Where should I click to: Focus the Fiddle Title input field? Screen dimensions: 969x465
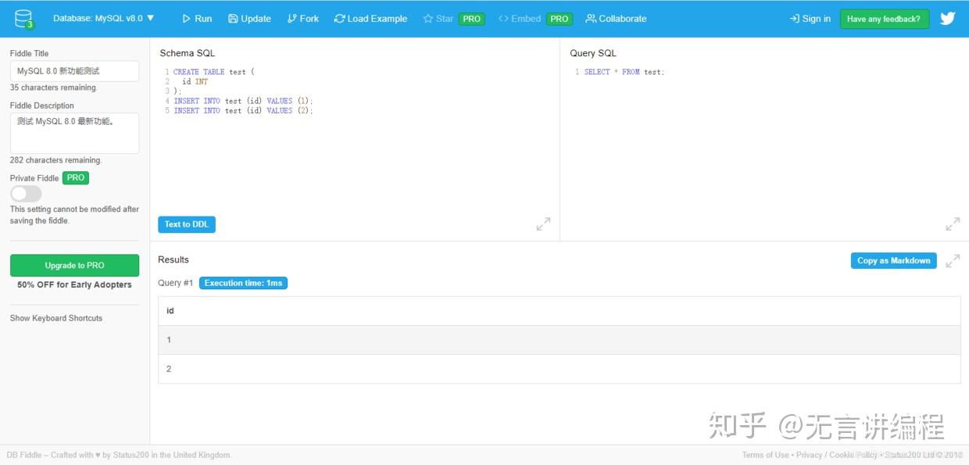pos(74,71)
